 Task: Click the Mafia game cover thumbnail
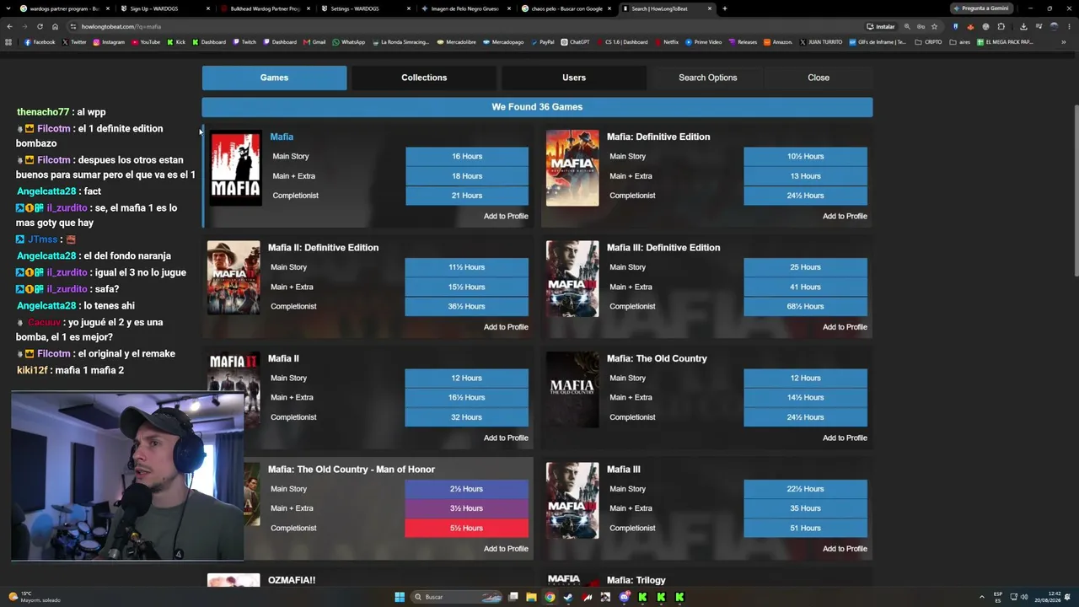(235, 168)
